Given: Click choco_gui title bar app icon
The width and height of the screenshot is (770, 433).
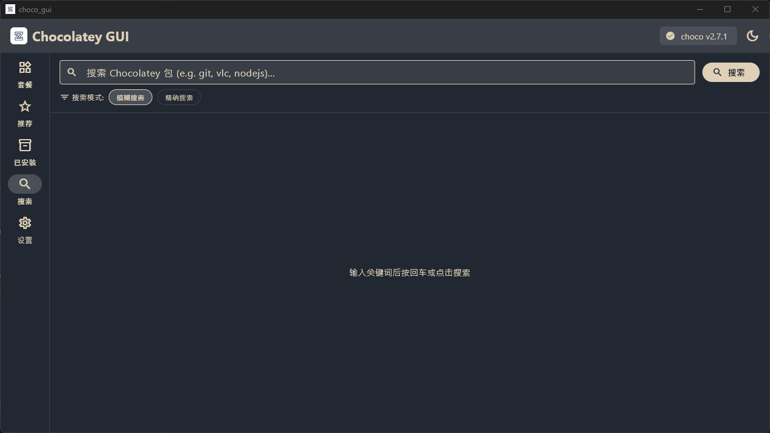Looking at the screenshot, I should click(x=10, y=9).
